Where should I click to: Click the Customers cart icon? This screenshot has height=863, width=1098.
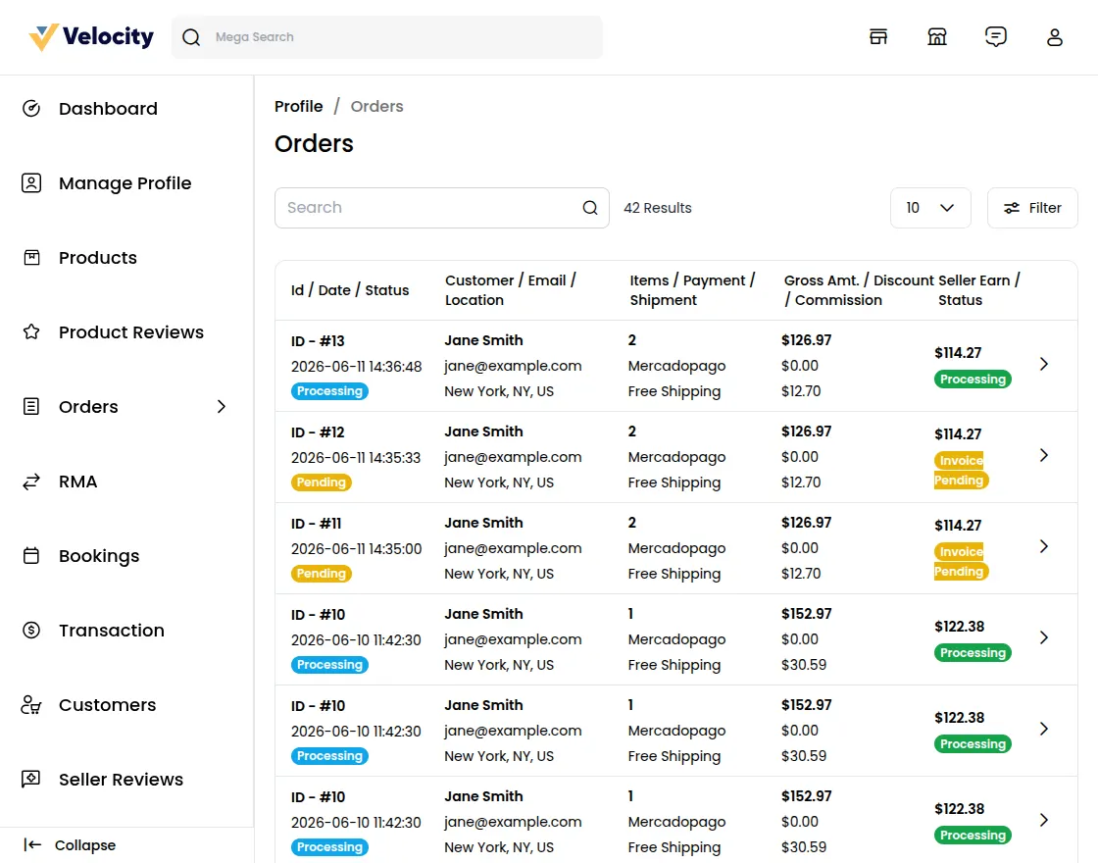(x=31, y=705)
